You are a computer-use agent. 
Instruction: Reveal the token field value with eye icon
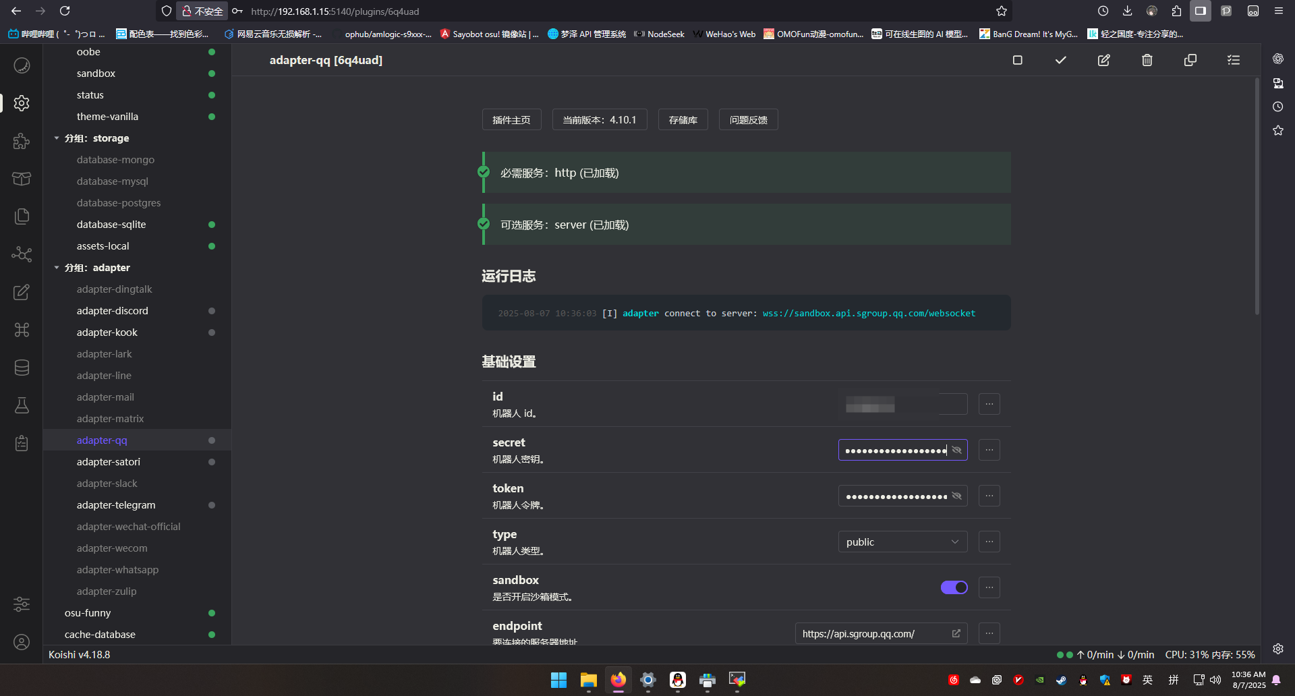pos(956,496)
